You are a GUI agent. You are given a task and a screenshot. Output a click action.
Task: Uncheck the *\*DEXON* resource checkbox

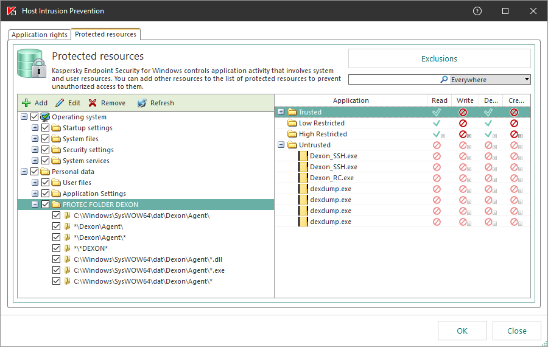point(57,248)
